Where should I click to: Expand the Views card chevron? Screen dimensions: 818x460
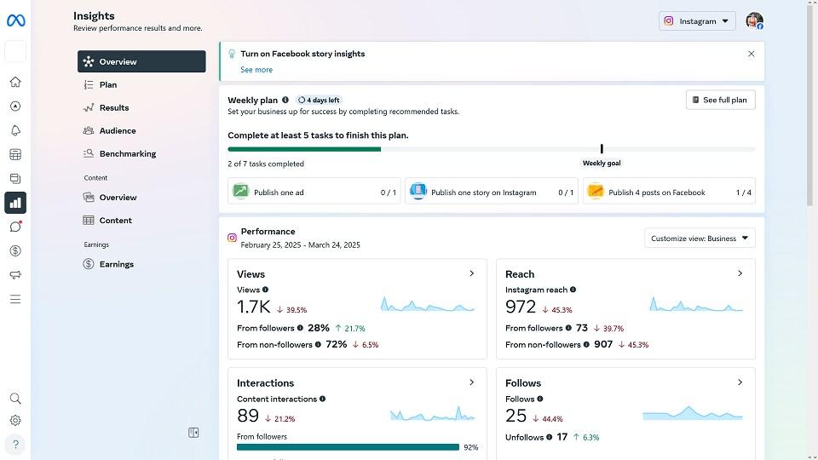click(x=472, y=273)
